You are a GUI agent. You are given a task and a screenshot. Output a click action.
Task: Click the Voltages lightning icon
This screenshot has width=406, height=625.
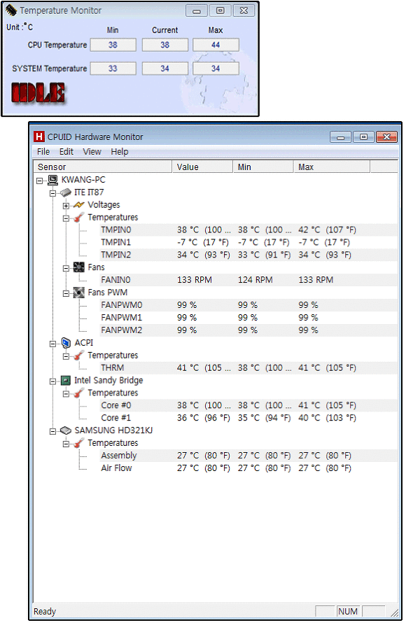79,205
